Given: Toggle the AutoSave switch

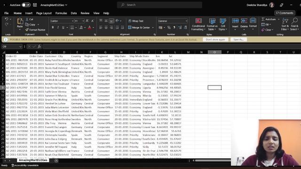Looking at the screenshot, I should click(26, 5).
